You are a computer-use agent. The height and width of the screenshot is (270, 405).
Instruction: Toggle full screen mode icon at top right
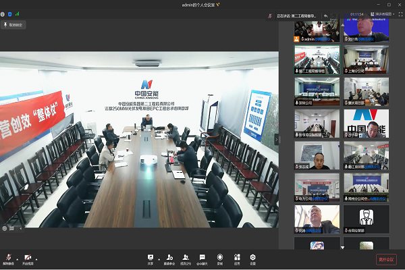400,14
